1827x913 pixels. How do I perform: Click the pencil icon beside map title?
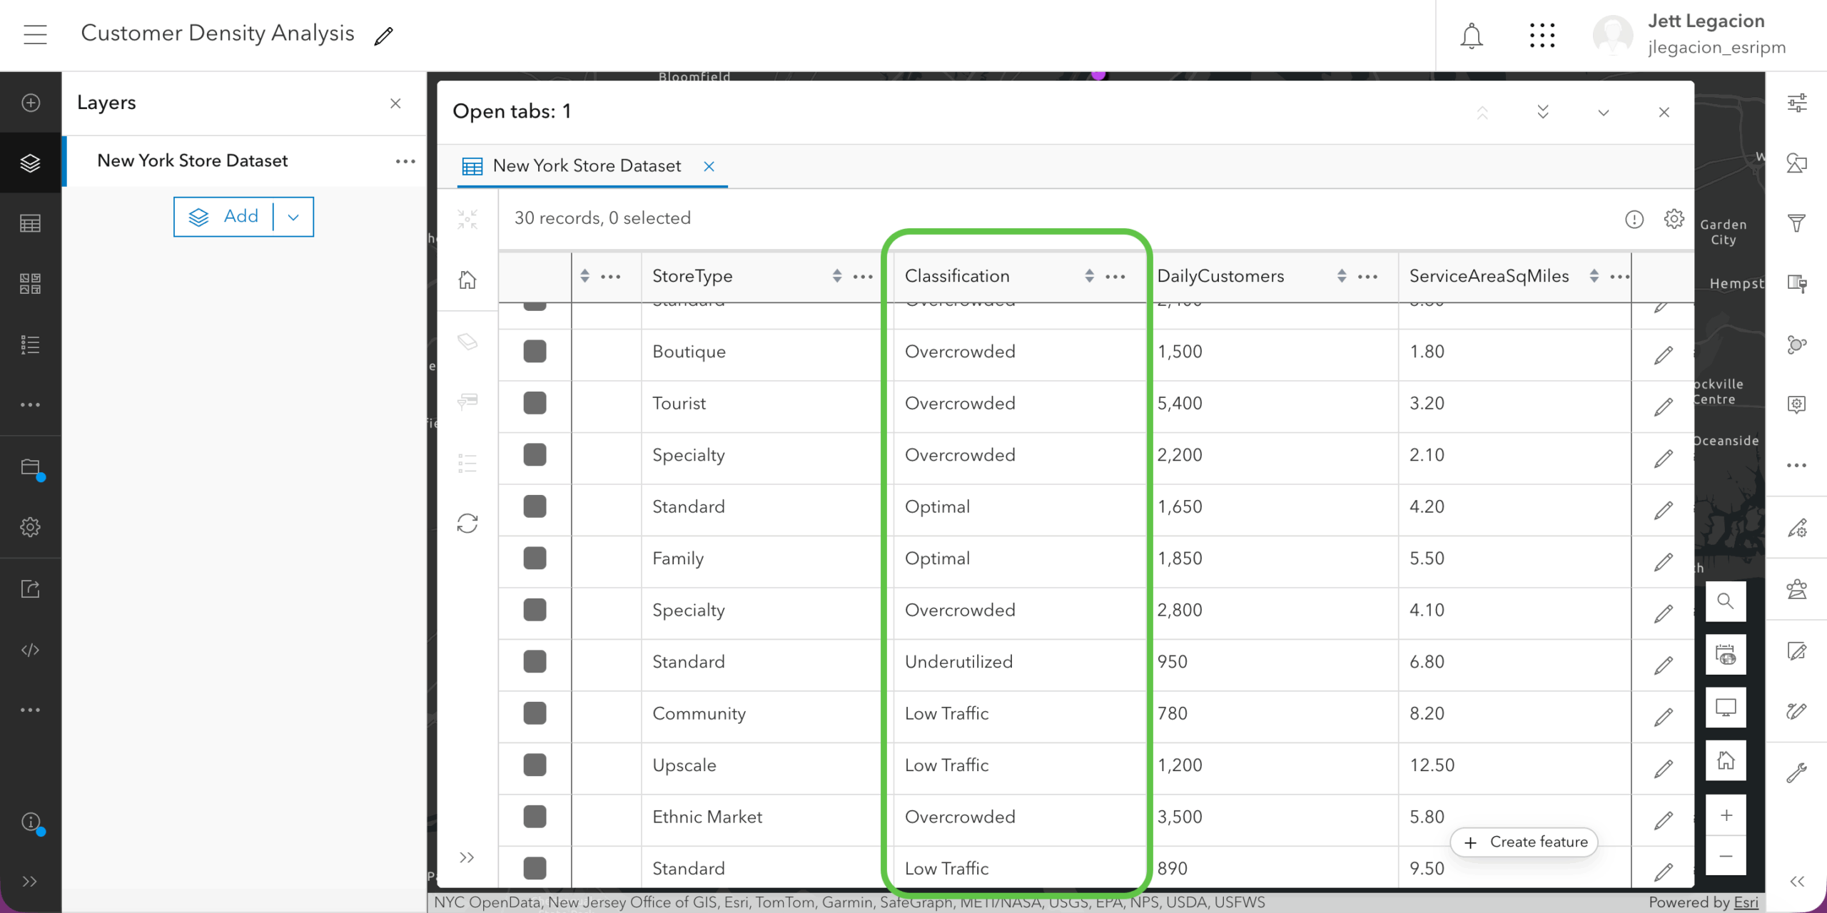384,36
